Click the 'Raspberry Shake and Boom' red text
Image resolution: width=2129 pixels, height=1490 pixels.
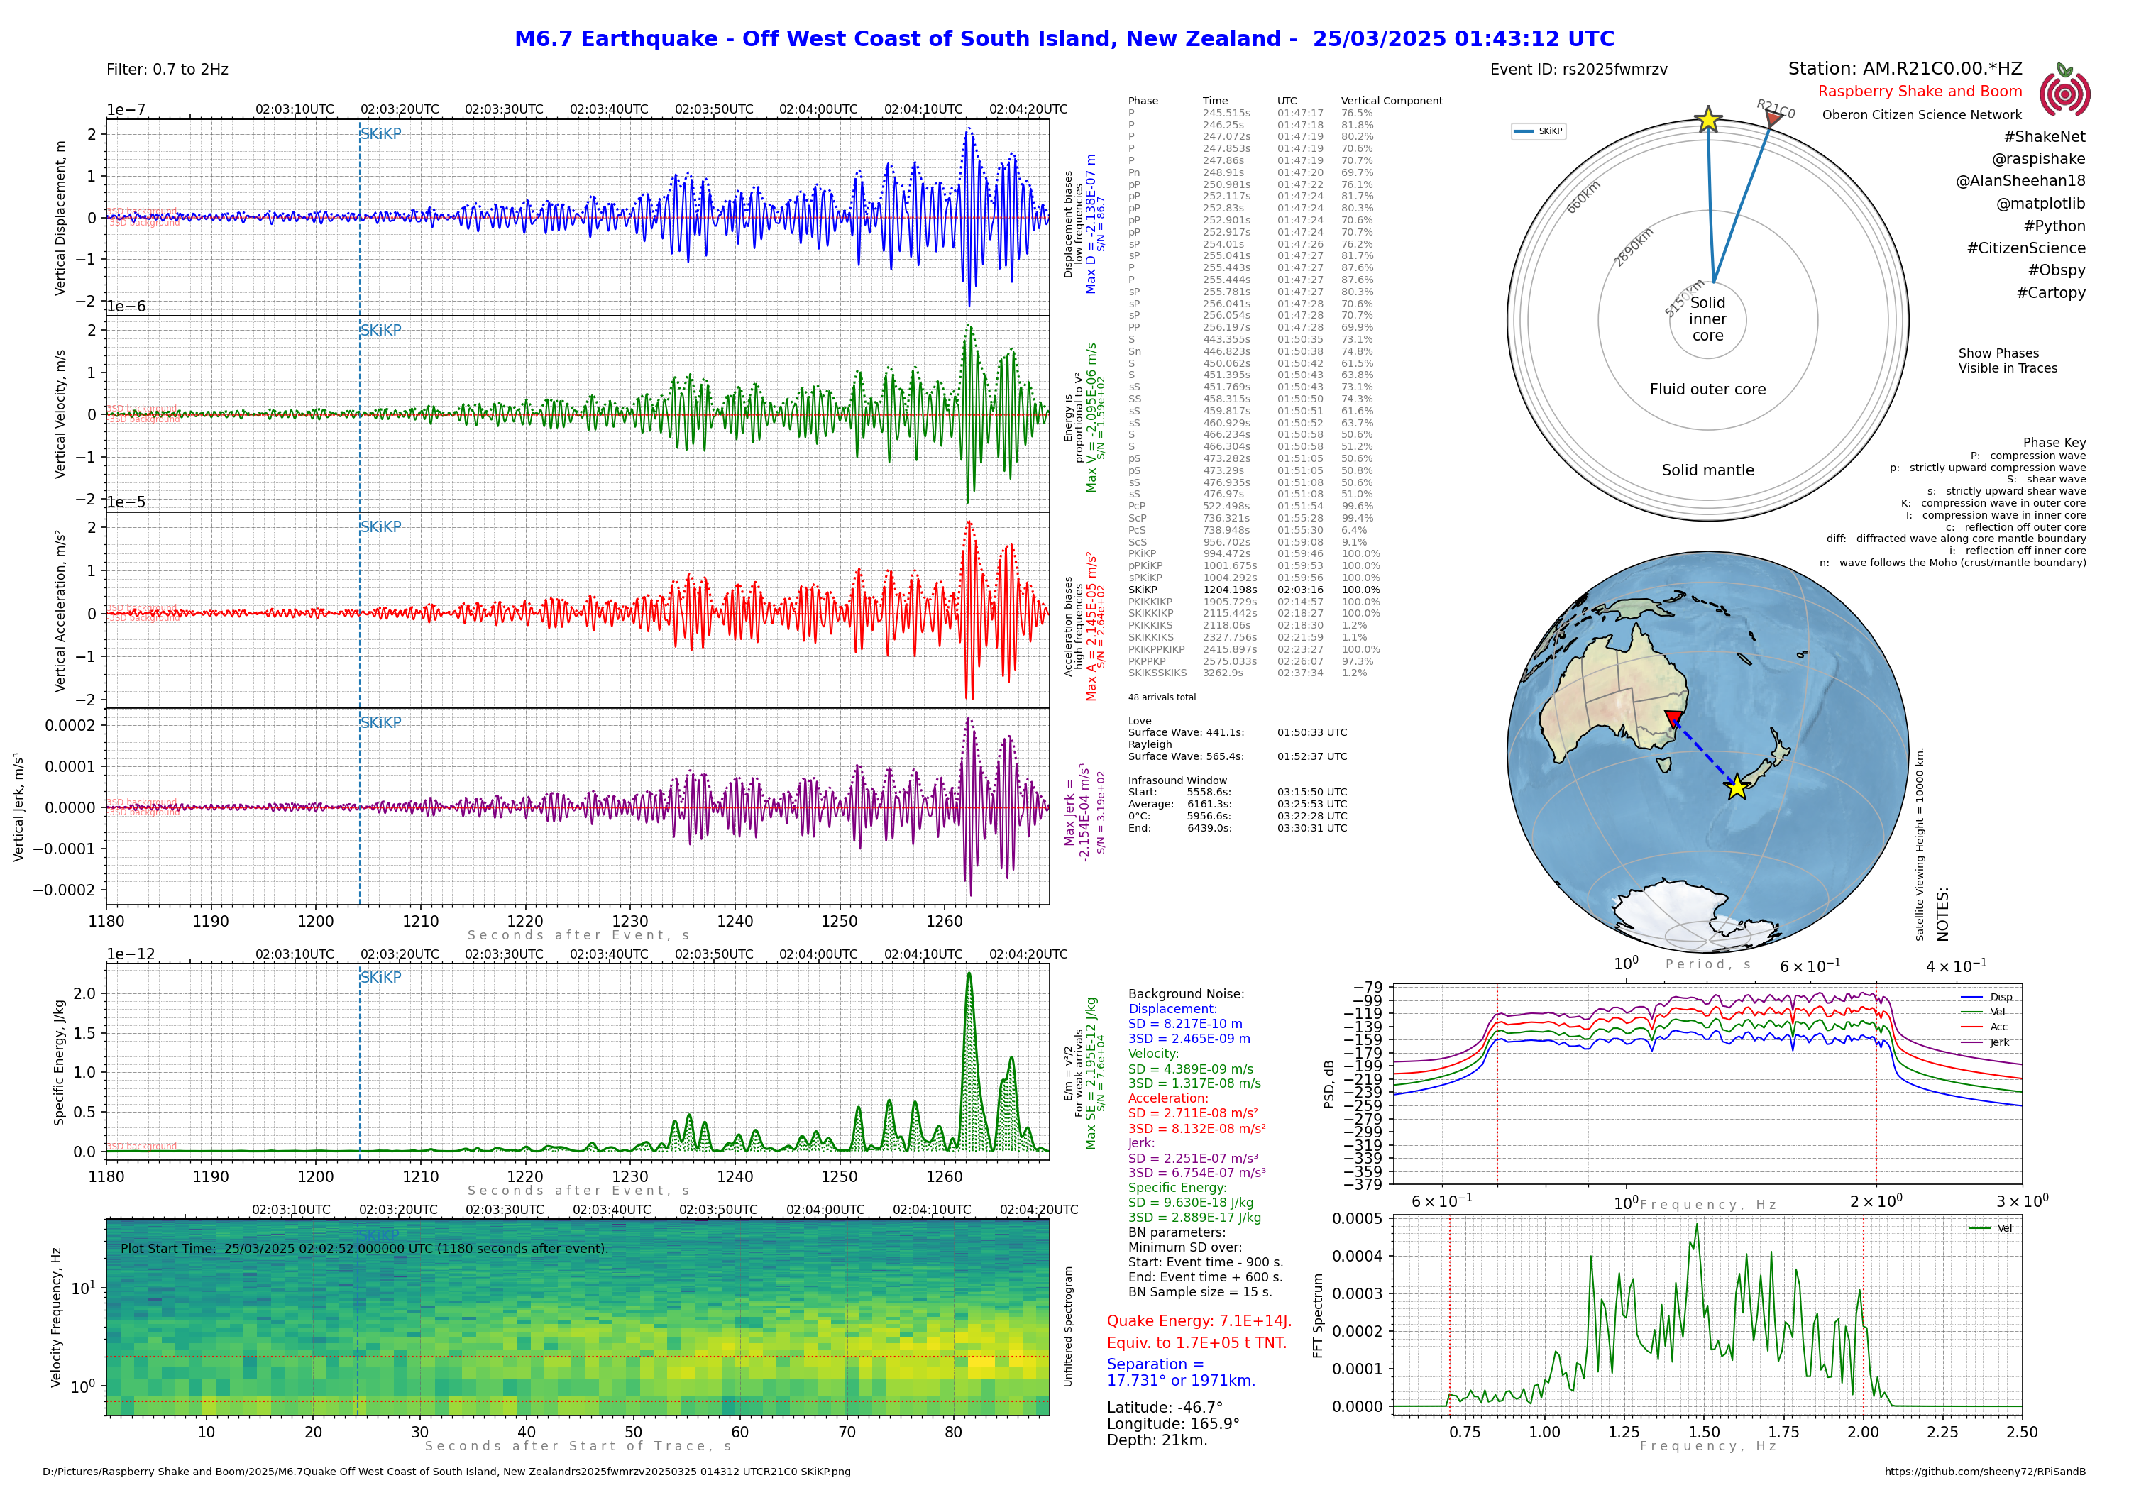click(x=1920, y=92)
